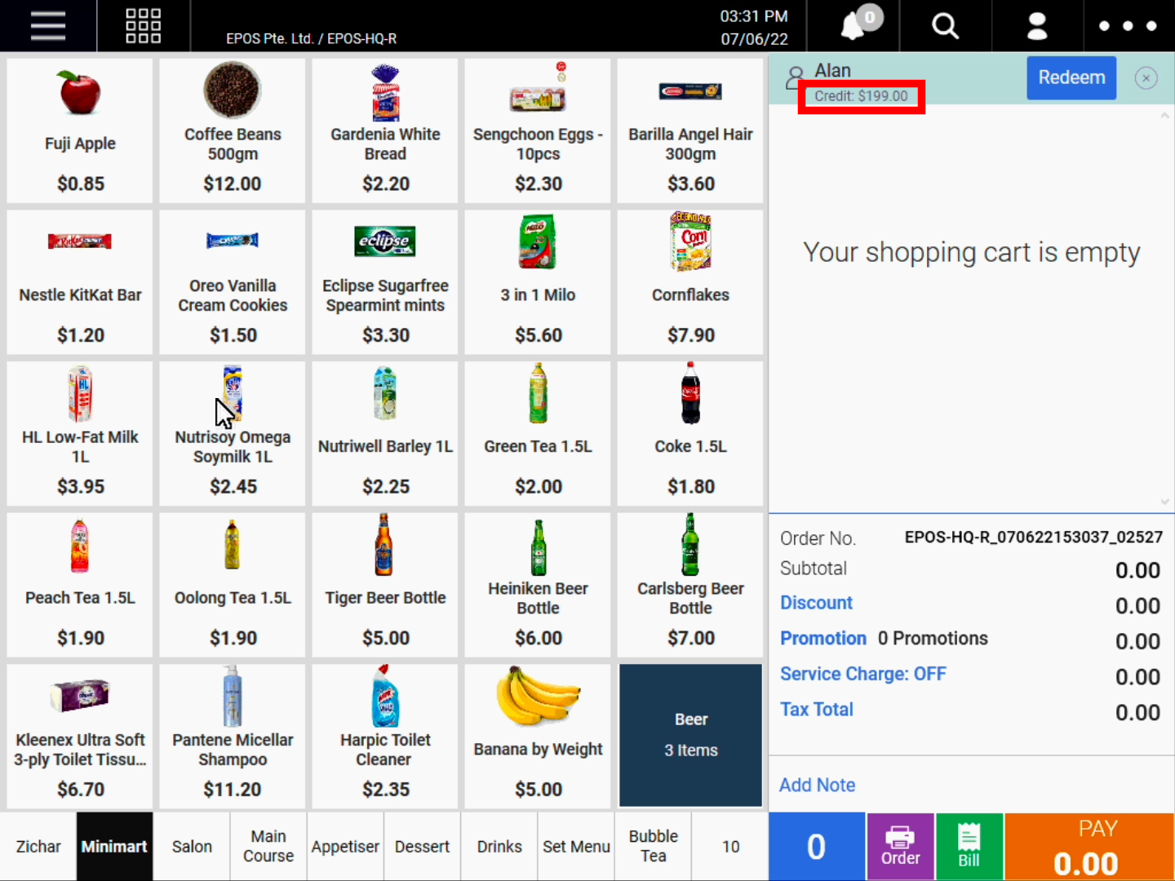Click the cart scroll-down arrow
This screenshot has width=1175, height=881.
click(1164, 502)
